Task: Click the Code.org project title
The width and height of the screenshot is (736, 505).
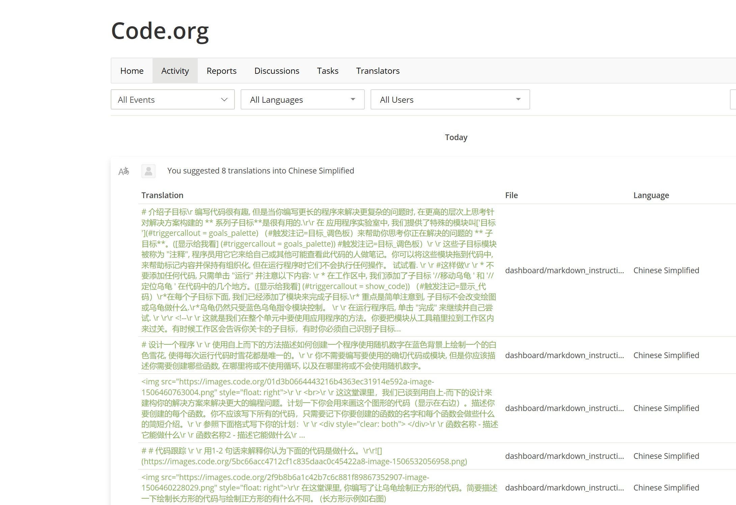Action: 160,31
